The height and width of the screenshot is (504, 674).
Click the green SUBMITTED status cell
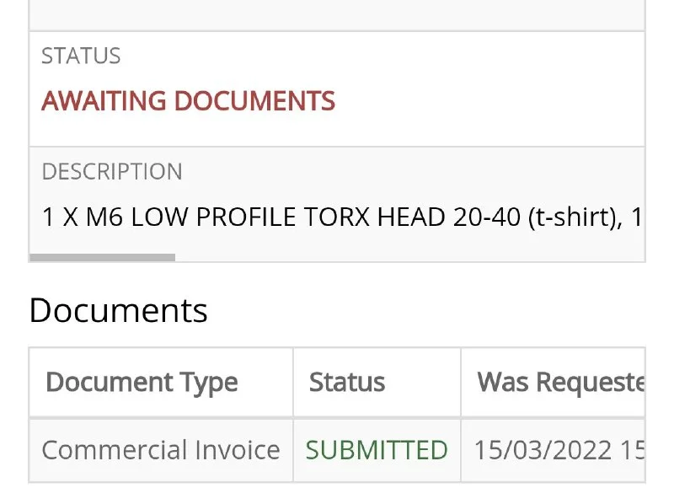point(377,450)
